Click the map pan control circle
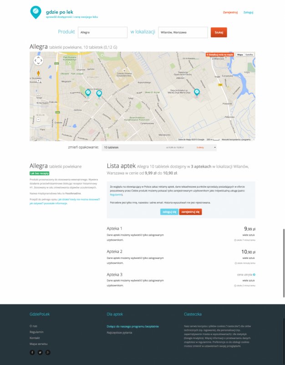Screen dimensions: 285x365 click(x=38, y=61)
